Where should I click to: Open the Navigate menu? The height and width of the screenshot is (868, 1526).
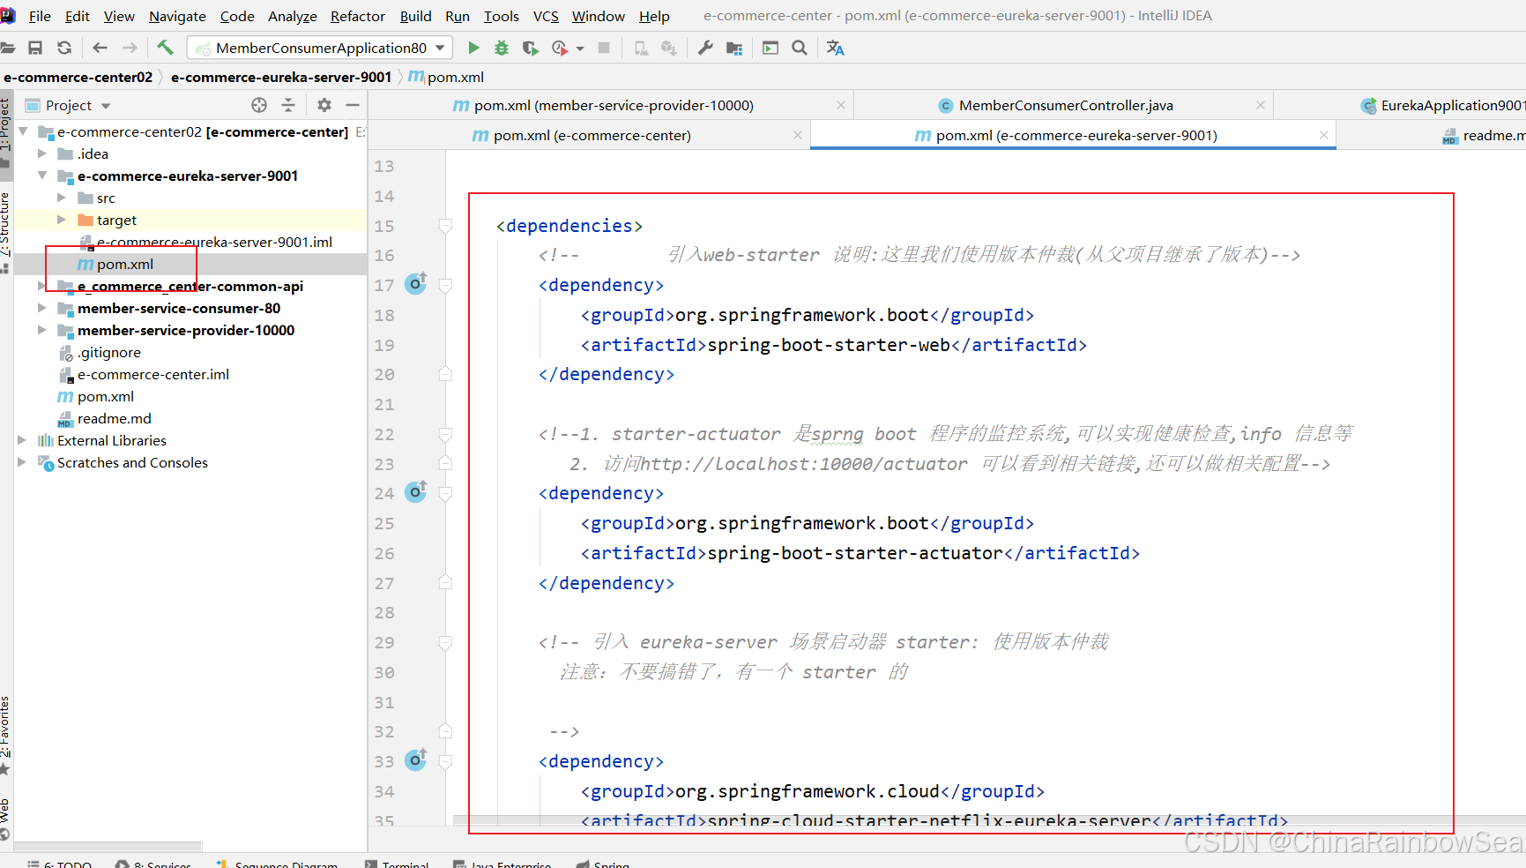[177, 16]
